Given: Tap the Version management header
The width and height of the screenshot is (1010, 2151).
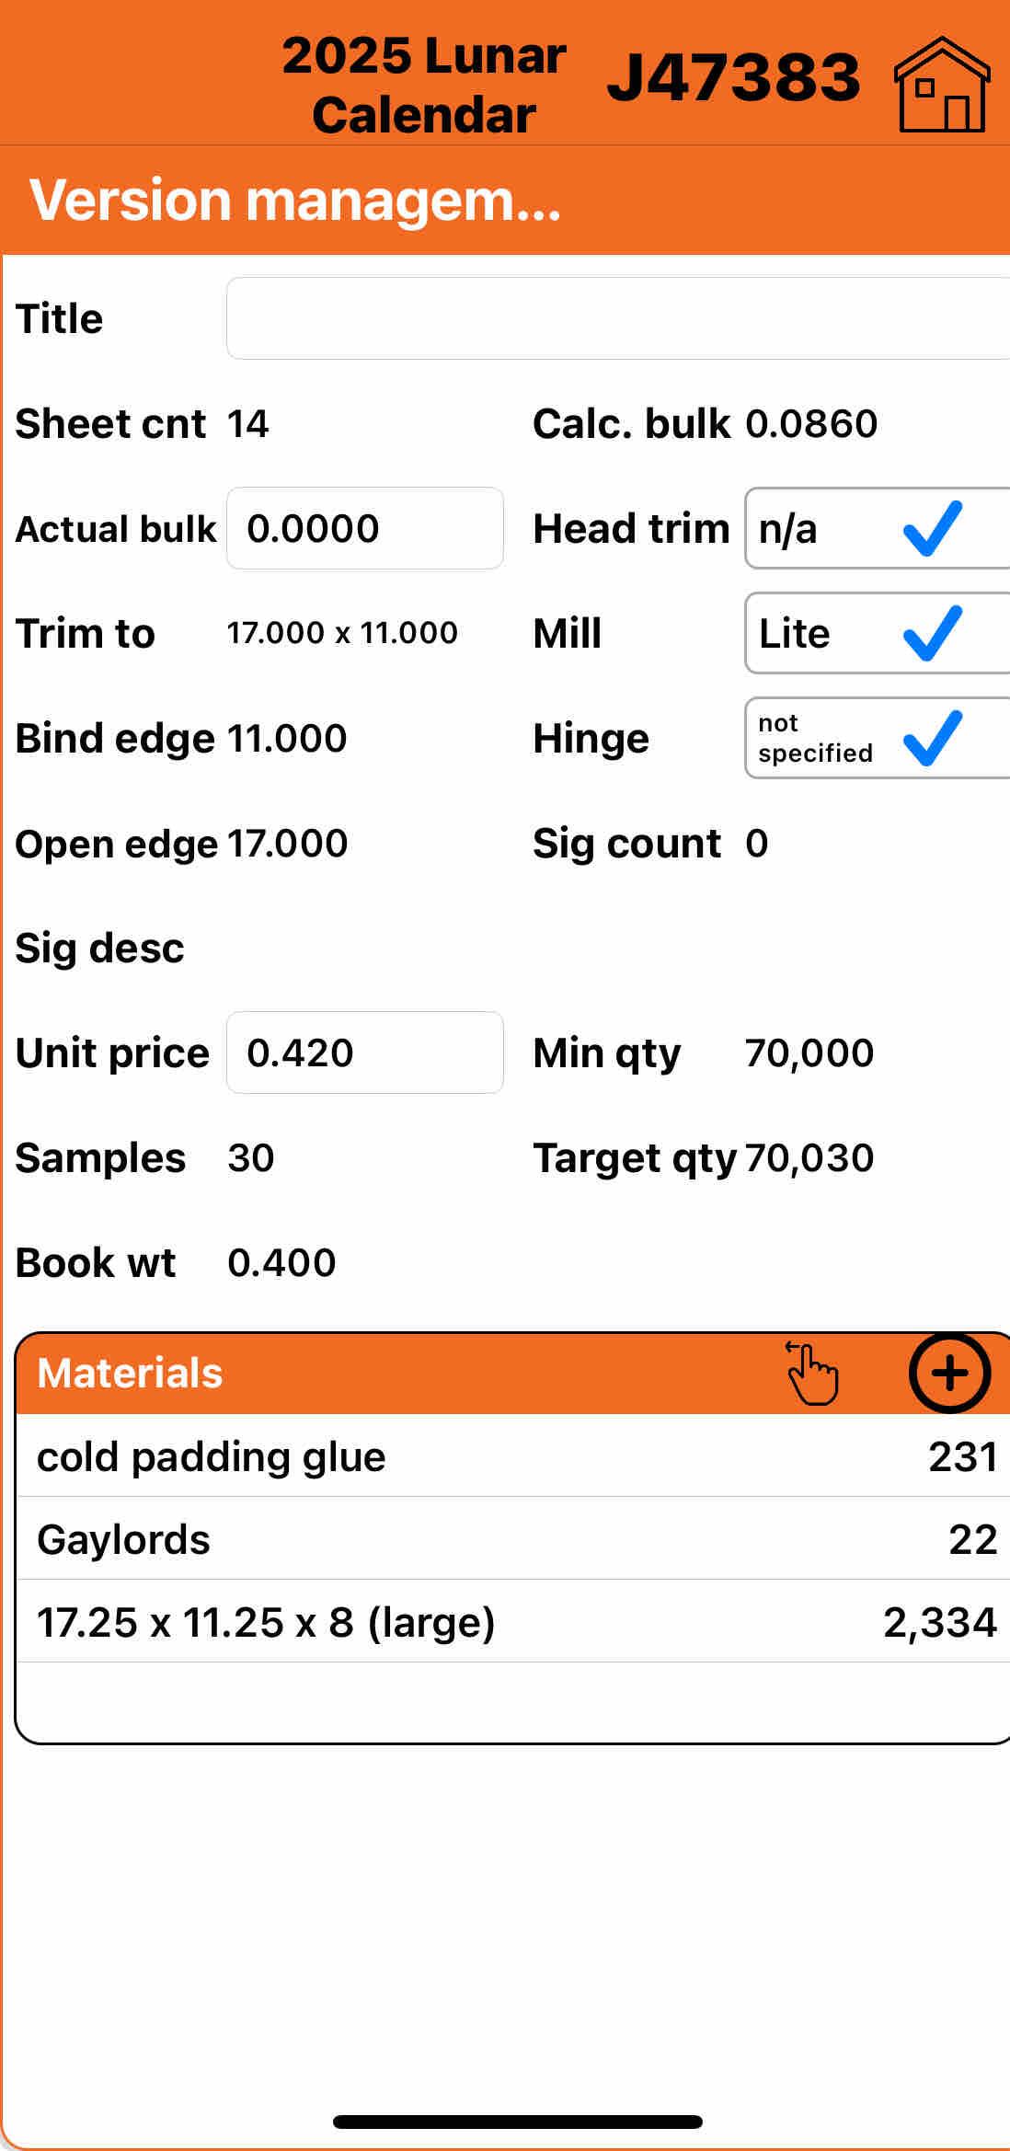Looking at the screenshot, I should pos(294,201).
